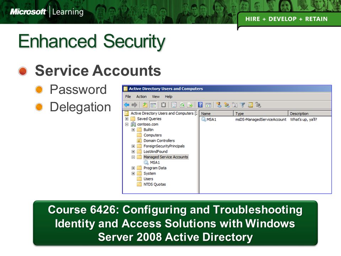Toggle the Show/Hide Console Tree icon
The height and width of the screenshot is (256, 341).
[153, 105]
